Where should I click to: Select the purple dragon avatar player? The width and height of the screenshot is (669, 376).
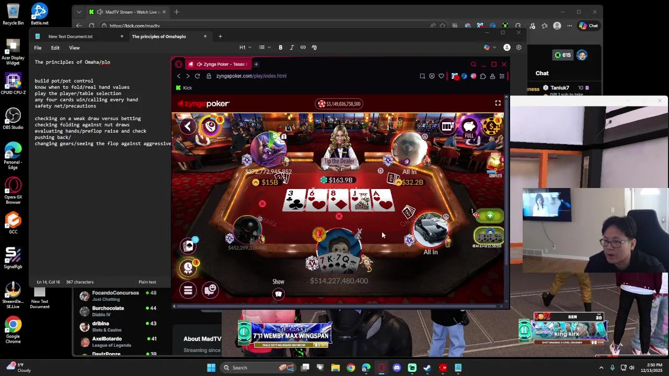(x=268, y=149)
